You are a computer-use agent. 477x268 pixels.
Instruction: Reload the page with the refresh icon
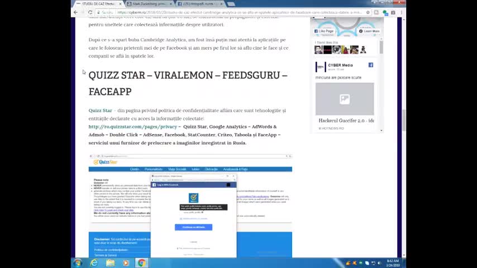90,12
